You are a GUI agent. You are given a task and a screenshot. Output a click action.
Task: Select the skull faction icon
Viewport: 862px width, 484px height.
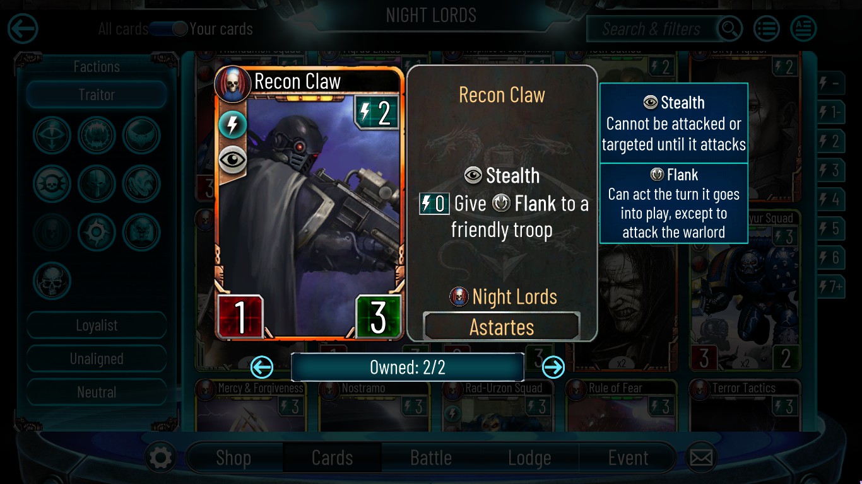click(52, 280)
